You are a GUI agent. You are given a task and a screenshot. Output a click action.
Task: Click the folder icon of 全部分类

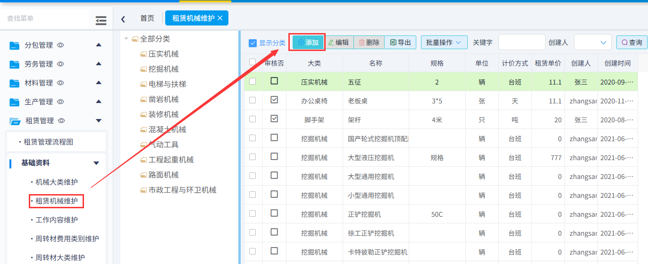pos(135,39)
